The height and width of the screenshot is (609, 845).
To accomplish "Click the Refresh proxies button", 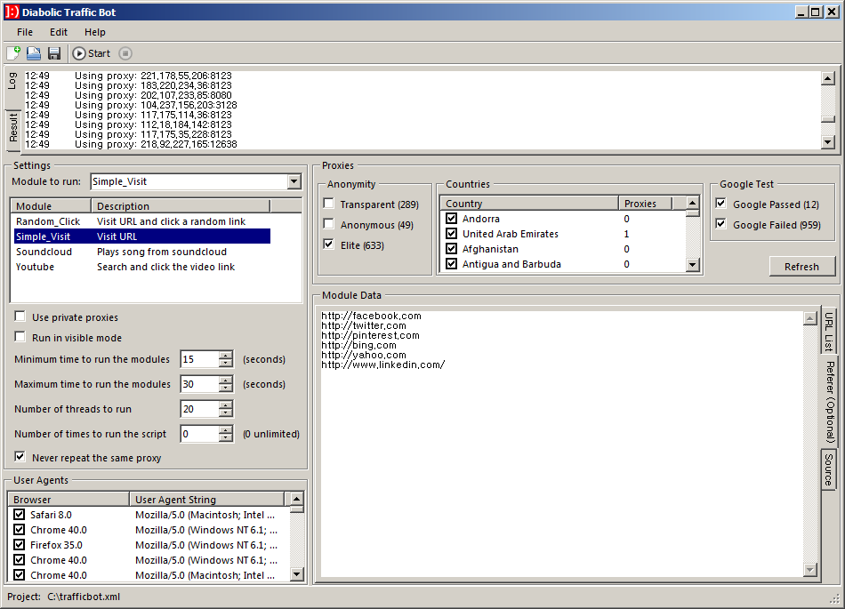I will click(801, 267).
